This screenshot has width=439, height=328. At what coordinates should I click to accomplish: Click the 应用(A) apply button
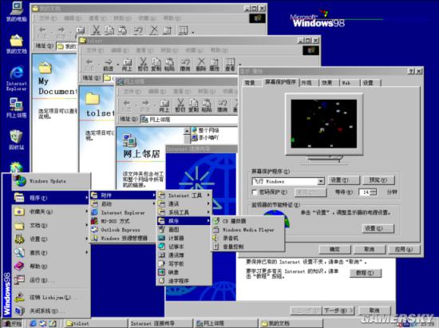(x=404, y=249)
